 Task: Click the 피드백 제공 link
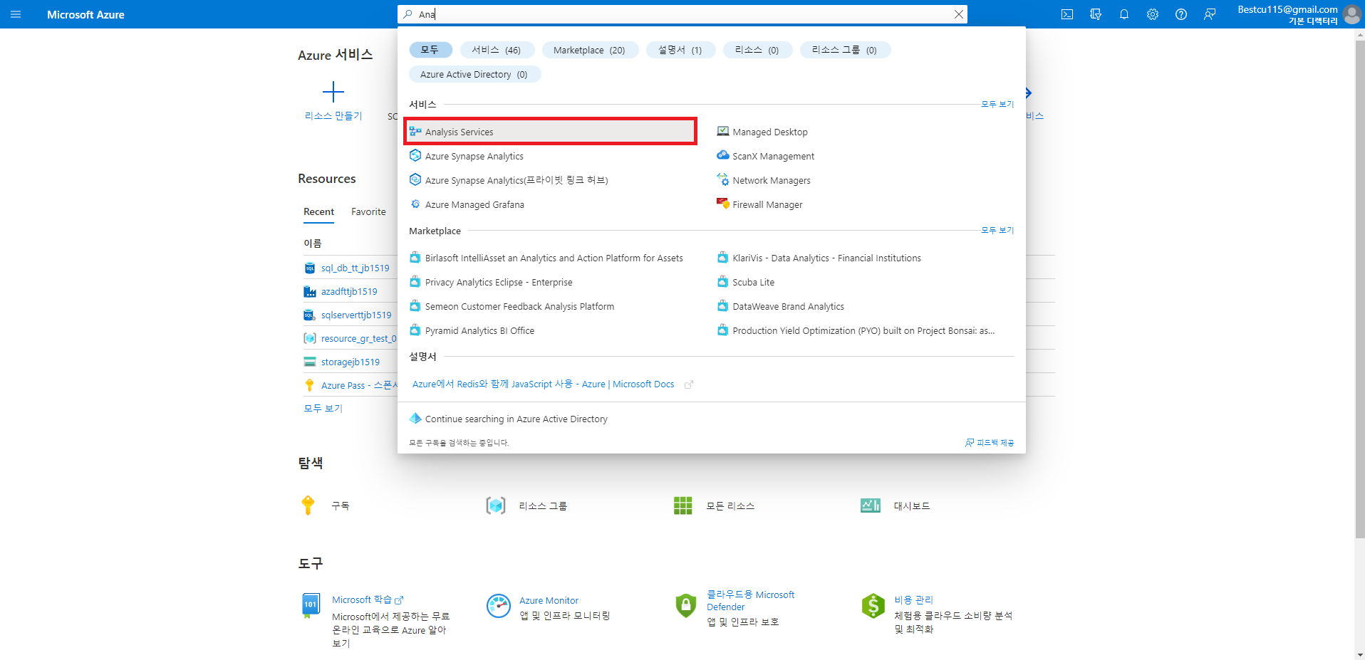click(990, 443)
